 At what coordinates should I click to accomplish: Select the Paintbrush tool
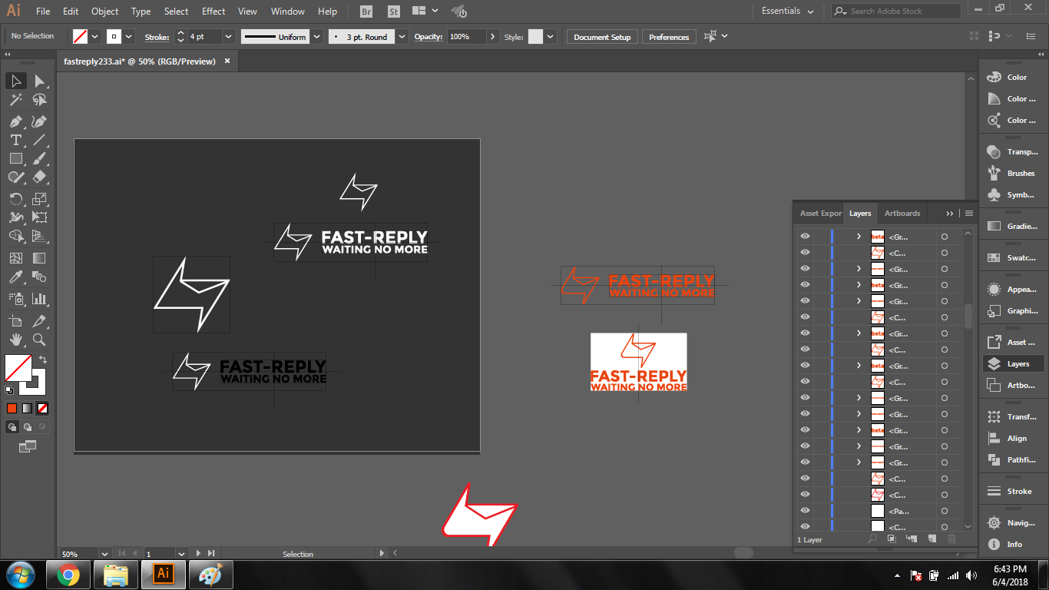coord(40,158)
